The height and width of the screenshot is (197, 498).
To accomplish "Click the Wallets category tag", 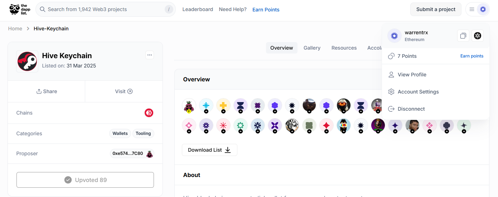I will point(120,133).
